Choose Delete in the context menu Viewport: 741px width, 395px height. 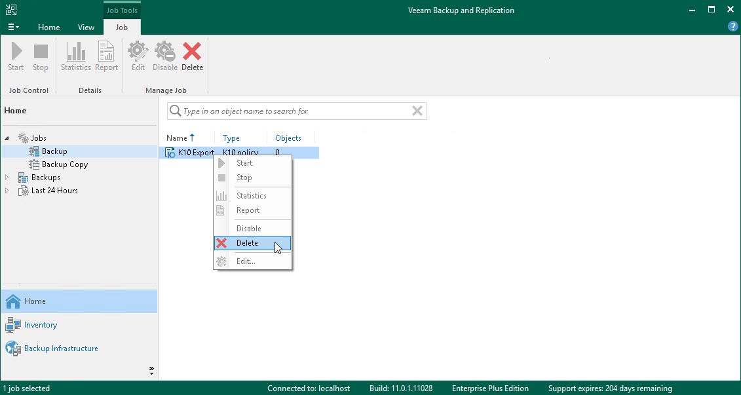tap(252, 243)
